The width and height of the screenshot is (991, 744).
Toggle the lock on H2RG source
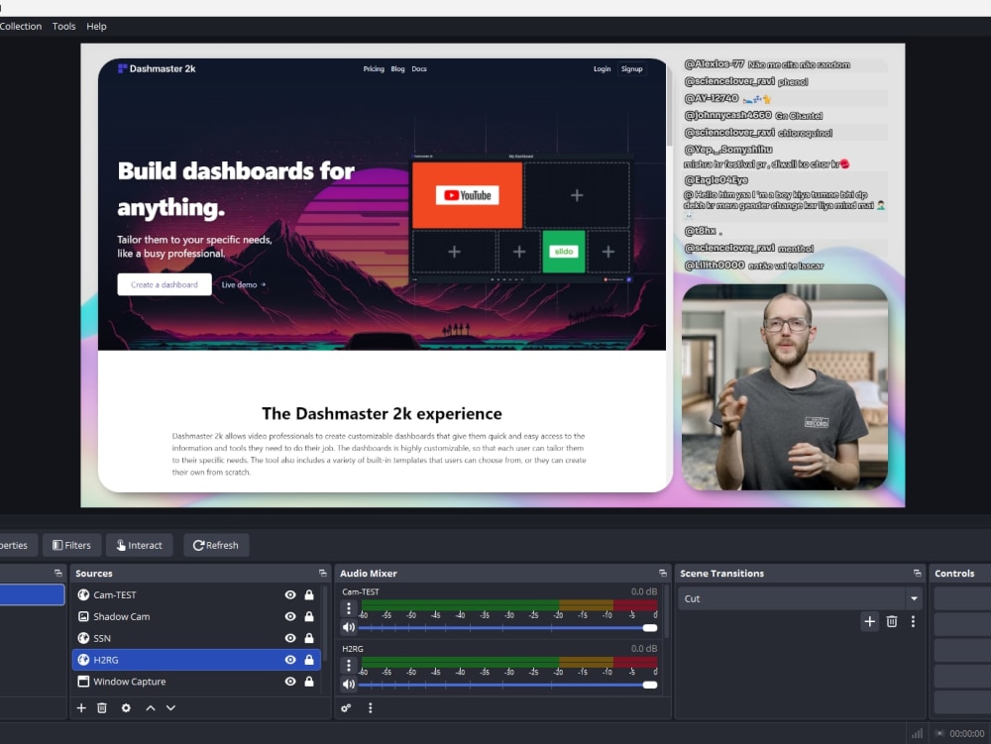pyautogui.click(x=309, y=660)
